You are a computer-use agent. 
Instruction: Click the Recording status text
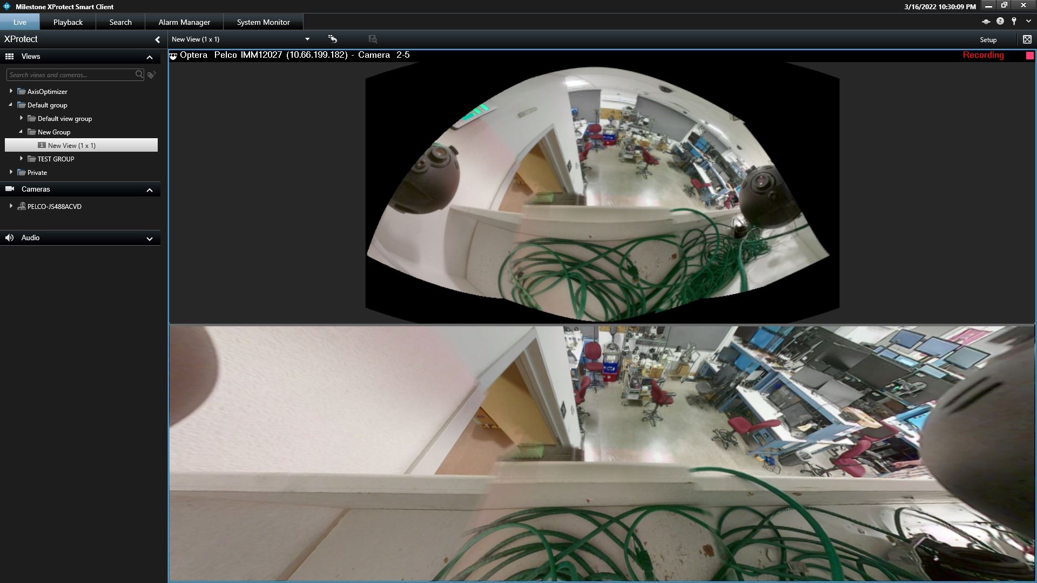(x=983, y=55)
